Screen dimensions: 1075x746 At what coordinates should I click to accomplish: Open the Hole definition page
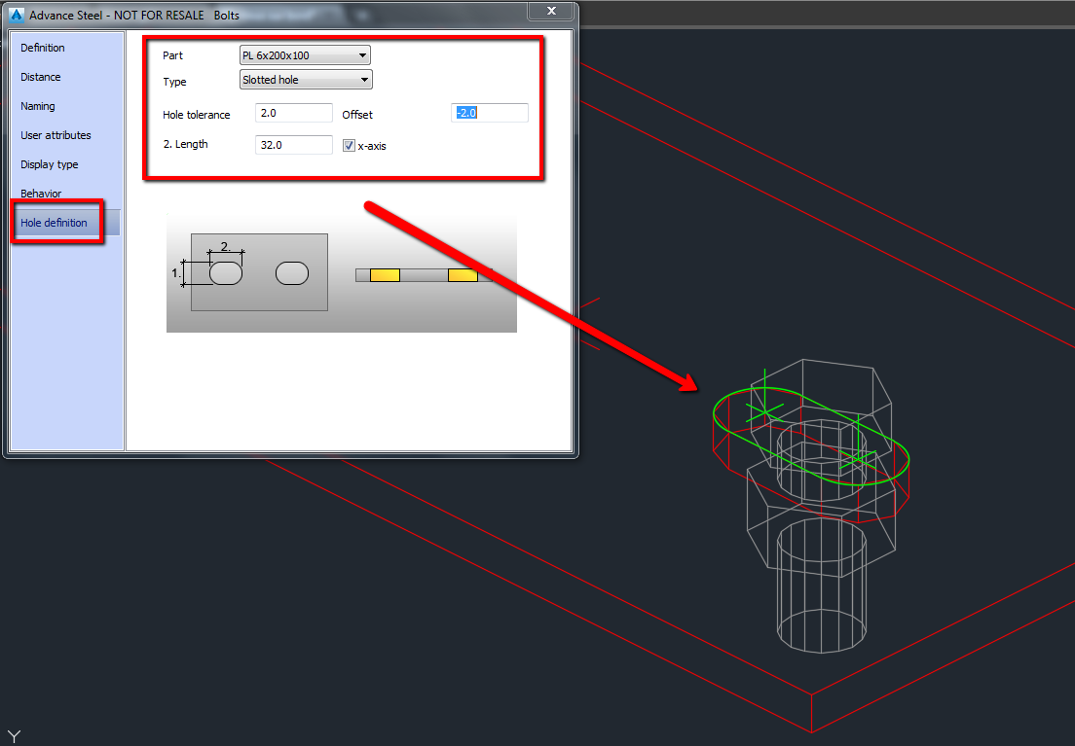tap(55, 222)
